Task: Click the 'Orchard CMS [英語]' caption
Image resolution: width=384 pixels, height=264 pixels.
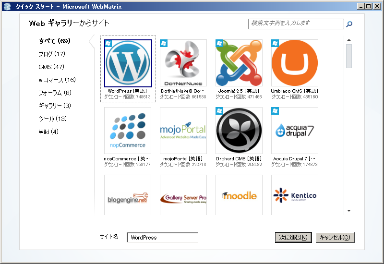Action: point(239,159)
